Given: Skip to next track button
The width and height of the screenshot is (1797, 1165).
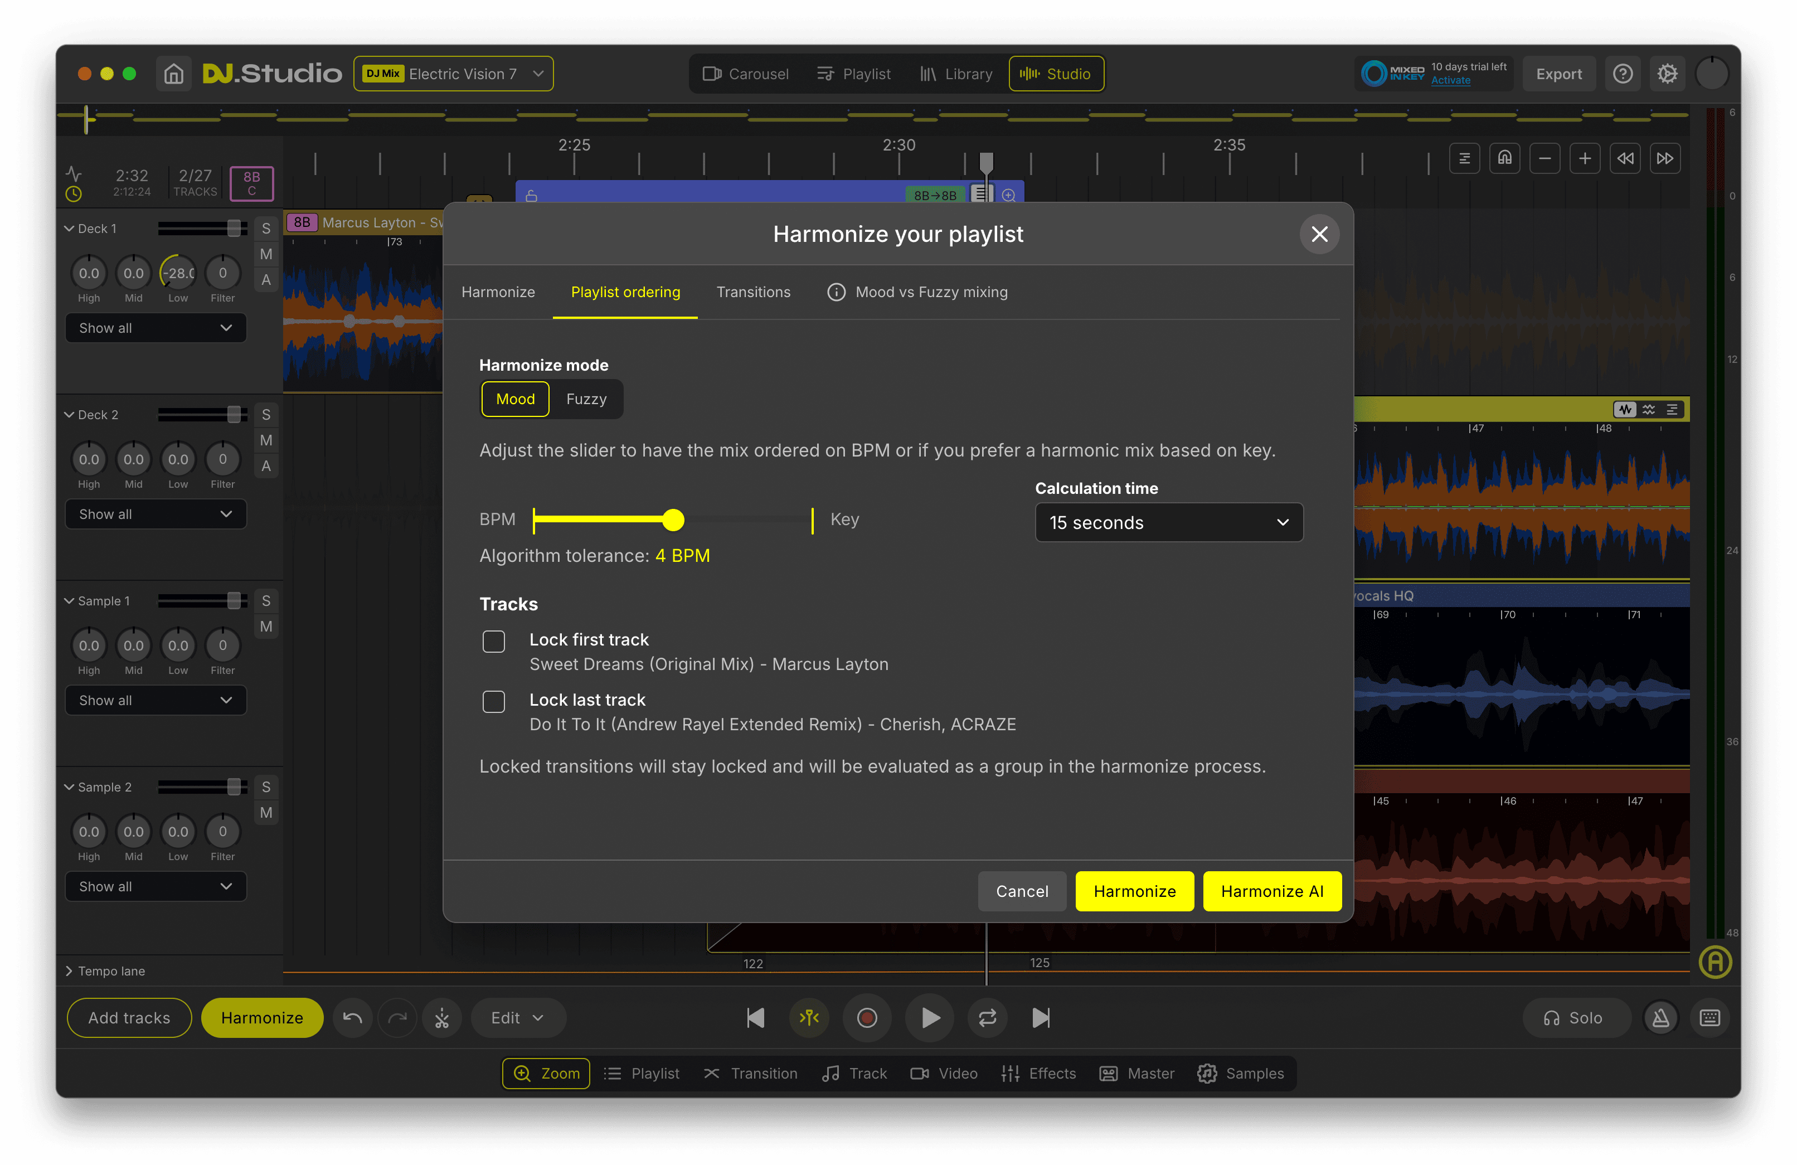Looking at the screenshot, I should pos(1041,1018).
